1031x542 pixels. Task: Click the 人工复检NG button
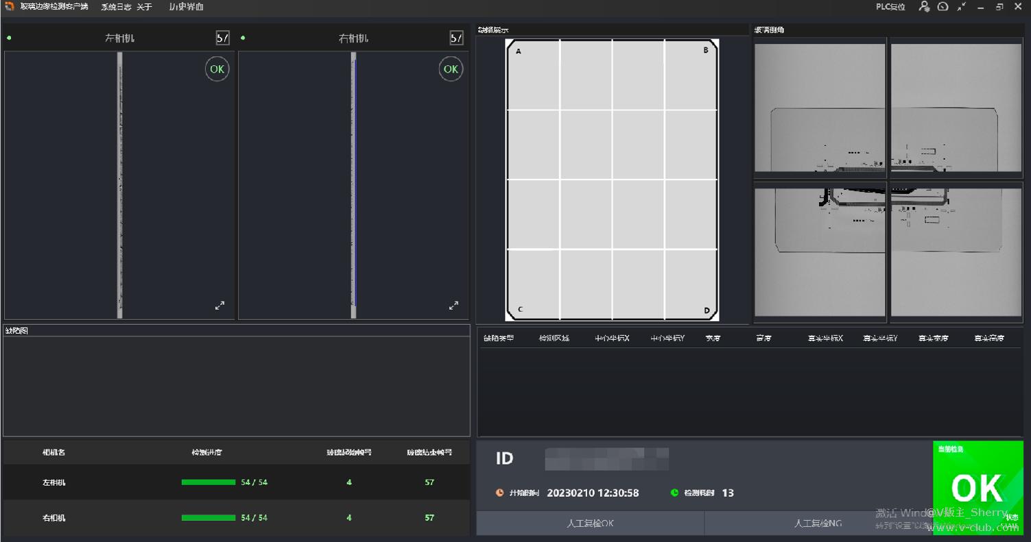pos(818,523)
